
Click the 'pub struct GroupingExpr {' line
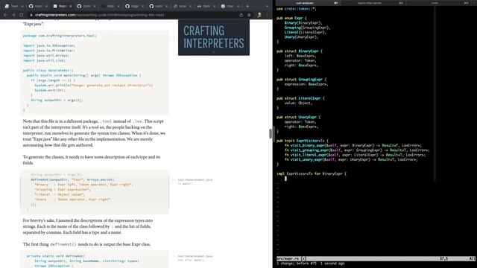pos(301,80)
